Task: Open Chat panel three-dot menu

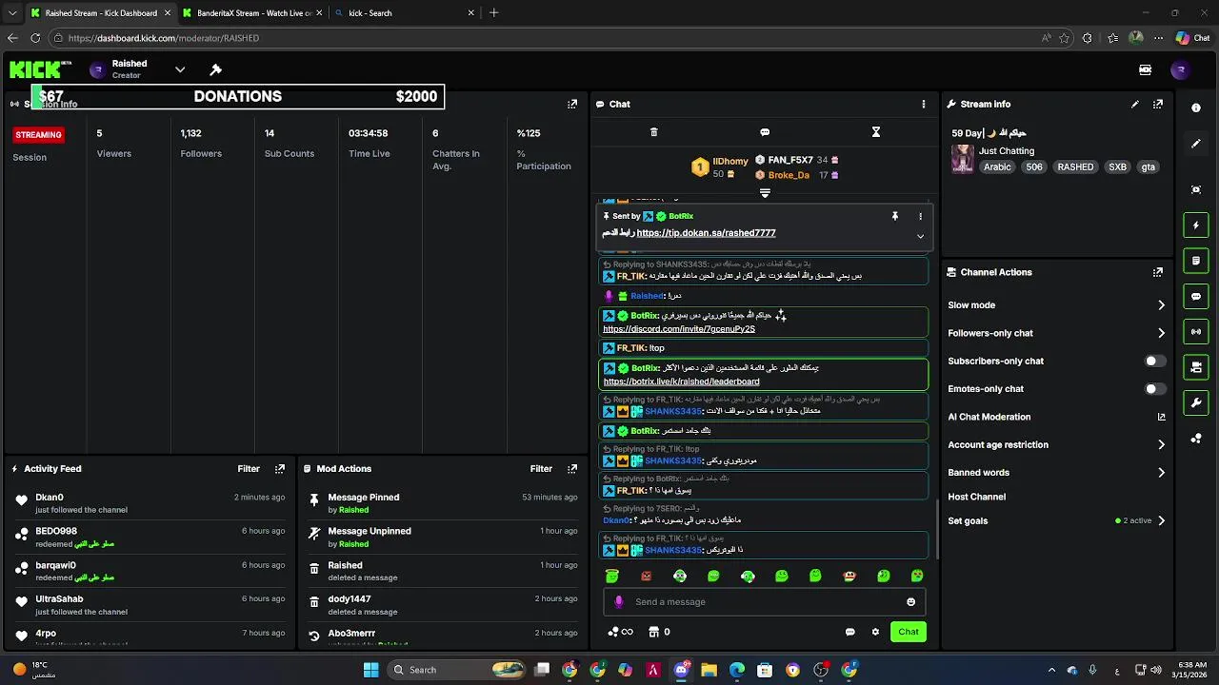Action: pos(923,104)
